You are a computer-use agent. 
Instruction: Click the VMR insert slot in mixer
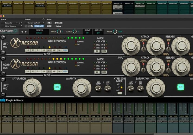[118, 6]
